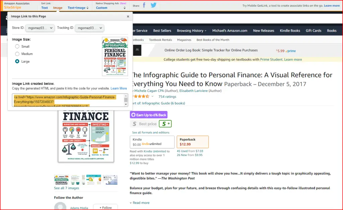Open the Store ID dropdown
Screen dimensions: 343x210
pos(40,28)
